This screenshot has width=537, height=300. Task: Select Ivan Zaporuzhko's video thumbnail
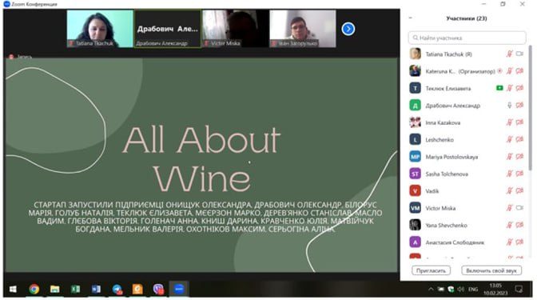point(303,29)
